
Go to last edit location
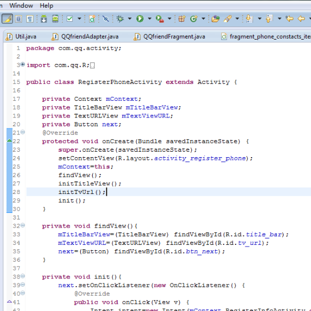click(x=289, y=19)
